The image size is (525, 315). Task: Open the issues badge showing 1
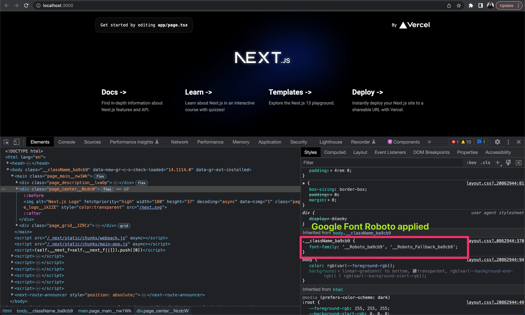[481, 142]
